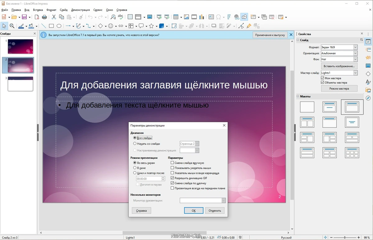This screenshot has height=240, width=373.
Task: Collapse the 'Слайд' section expander
Action: click(297, 40)
